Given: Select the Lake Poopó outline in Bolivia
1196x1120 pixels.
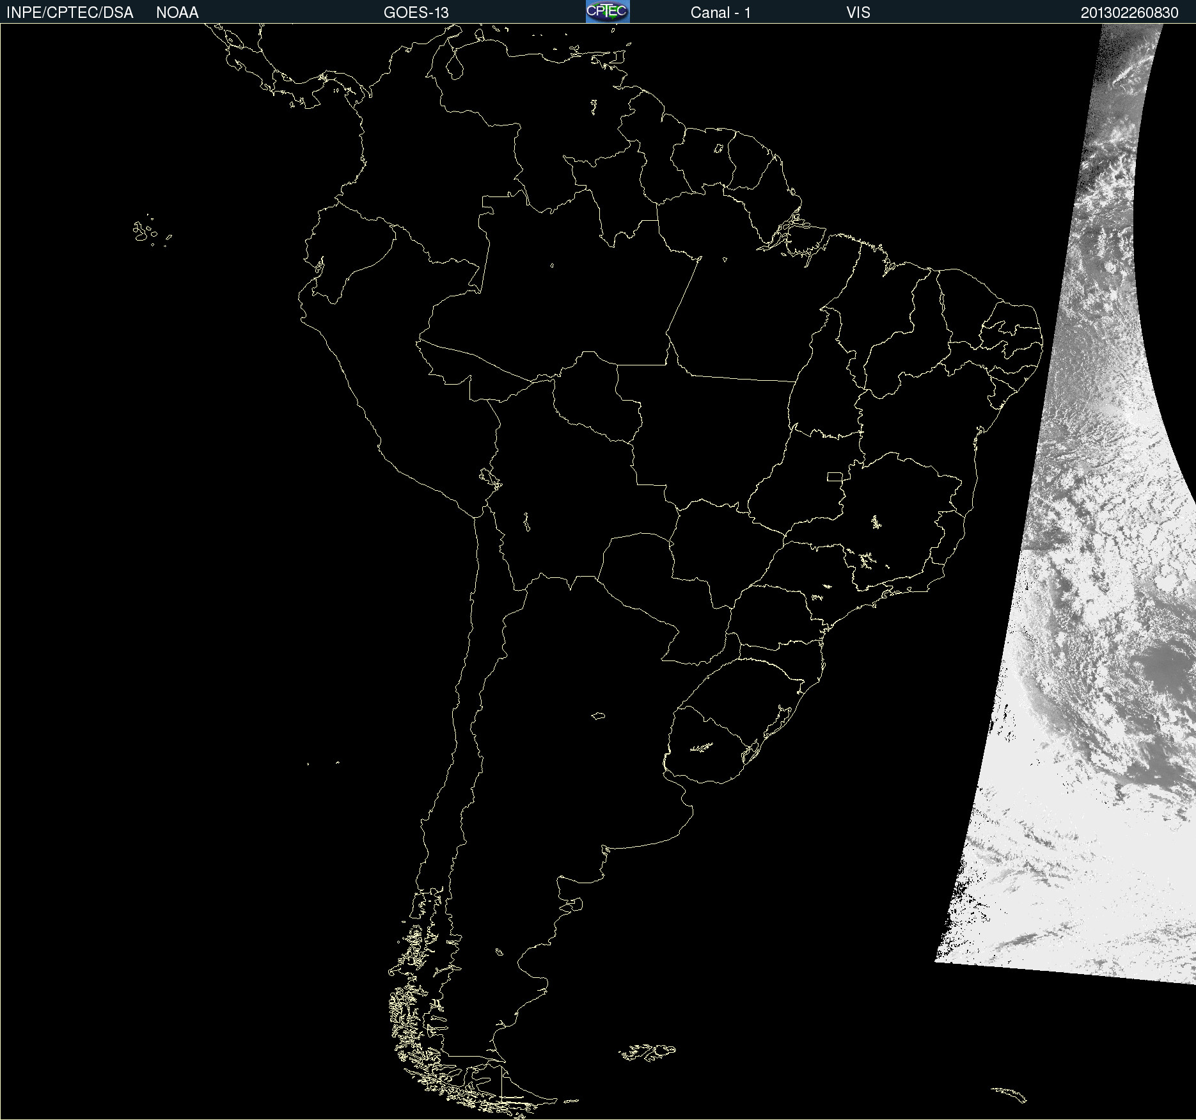Looking at the screenshot, I should coord(526,522).
